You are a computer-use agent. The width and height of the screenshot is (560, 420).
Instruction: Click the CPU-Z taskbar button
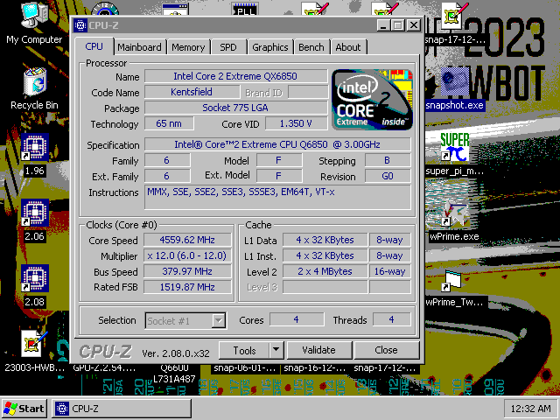point(122,409)
